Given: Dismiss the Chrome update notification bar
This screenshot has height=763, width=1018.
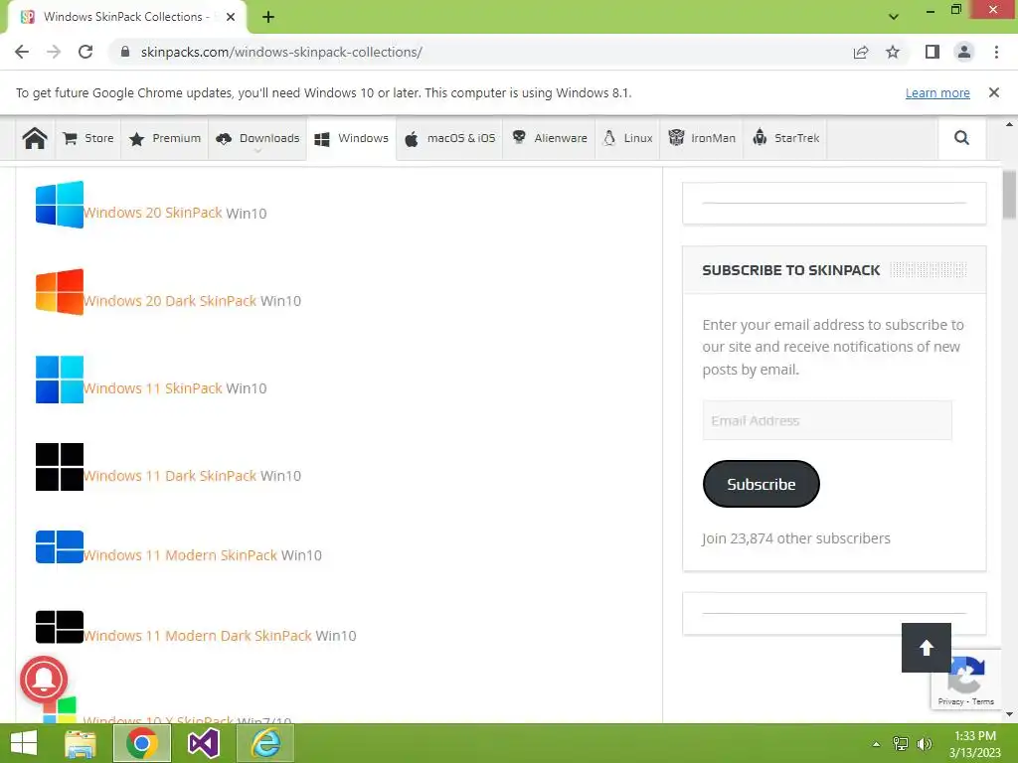Looking at the screenshot, I should 994,92.
